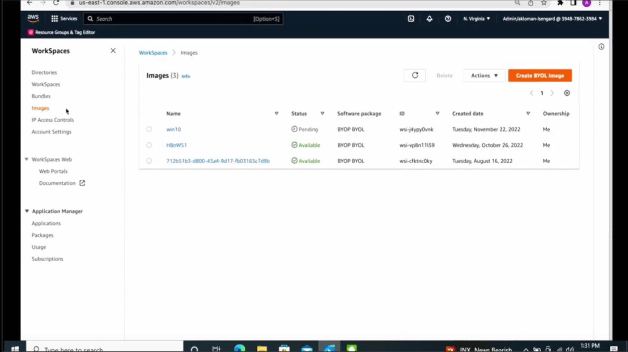Select the HBoWS1 image row
The width and height of the screenshot is (628, 352).
(x=149, y=145)
